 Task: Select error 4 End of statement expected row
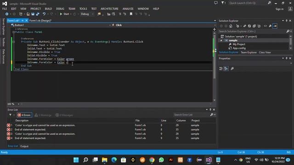point(111,138)
